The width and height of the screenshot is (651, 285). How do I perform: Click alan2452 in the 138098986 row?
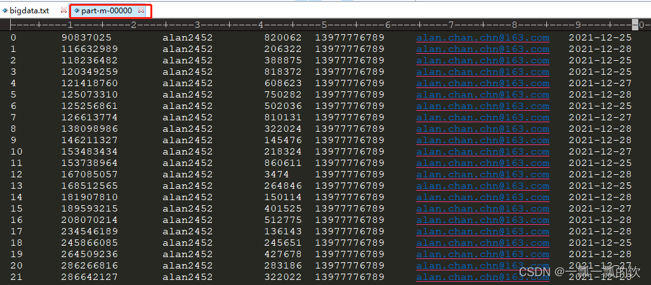tap(188, 129)
